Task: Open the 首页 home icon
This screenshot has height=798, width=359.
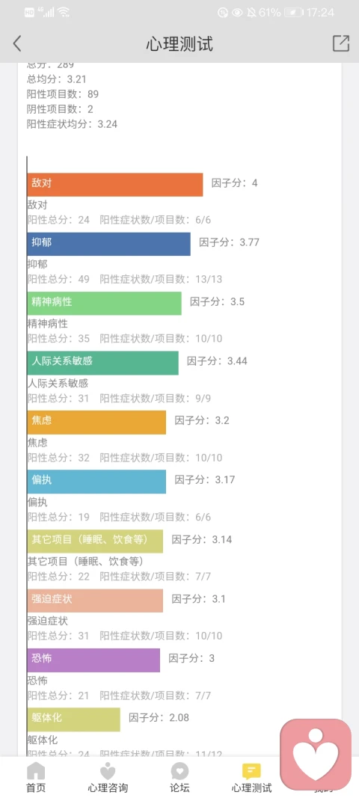Action: tap(36, 772)
